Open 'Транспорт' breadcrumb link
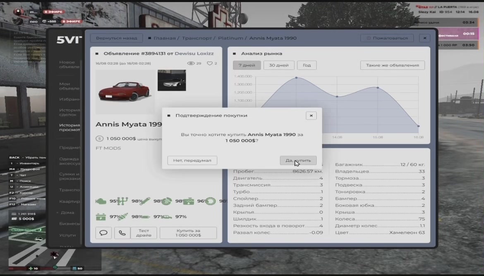The width and height of the screenshot is (484, 276). coord(196,38)
